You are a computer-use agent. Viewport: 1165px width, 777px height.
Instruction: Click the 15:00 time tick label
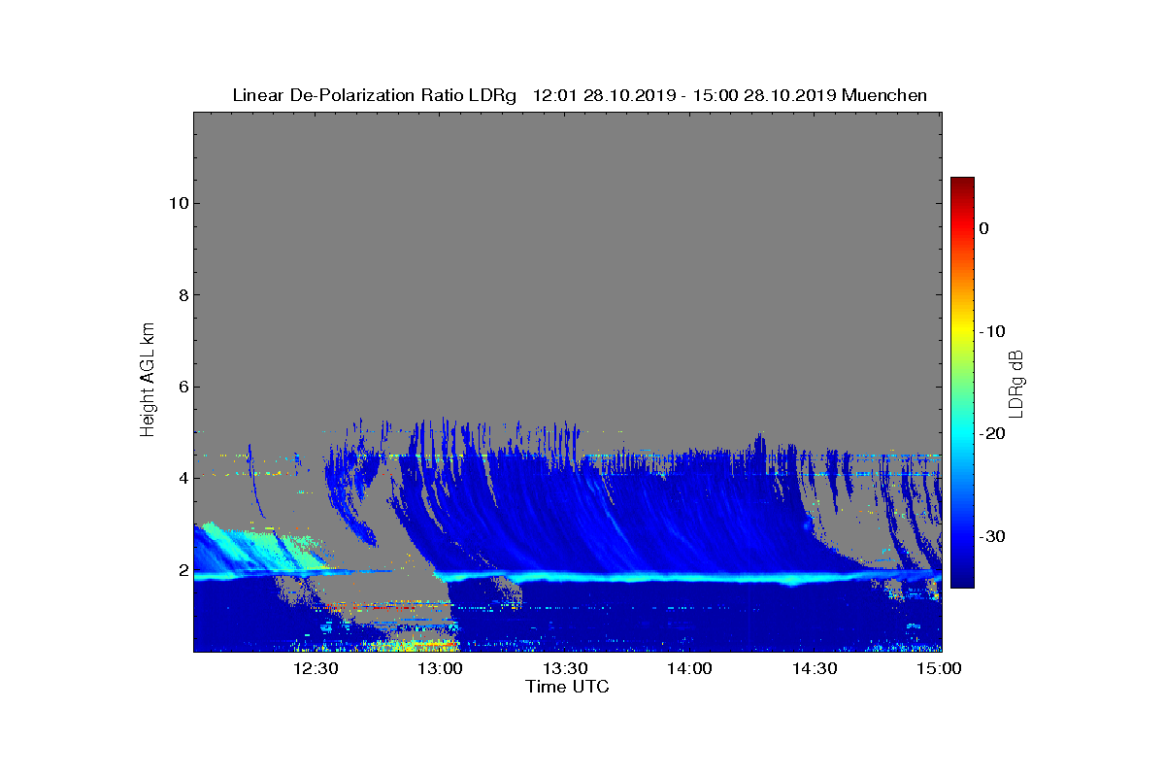click(x=939, y=669)
